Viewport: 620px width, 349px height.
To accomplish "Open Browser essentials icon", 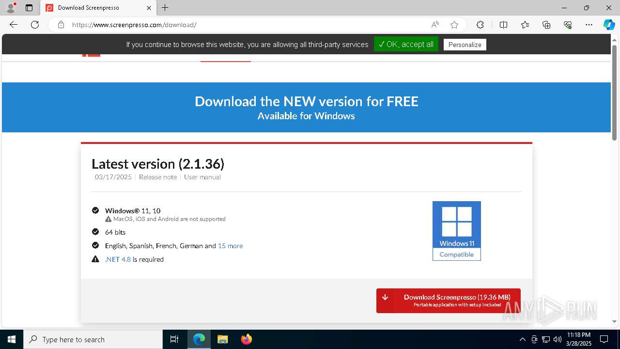I will coord(568,25).
